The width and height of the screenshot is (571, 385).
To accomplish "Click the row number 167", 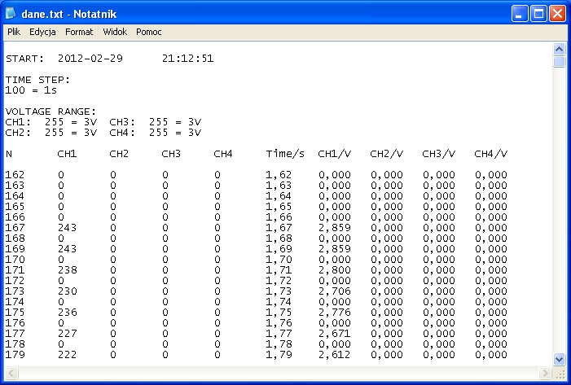I will pos(15,228).
